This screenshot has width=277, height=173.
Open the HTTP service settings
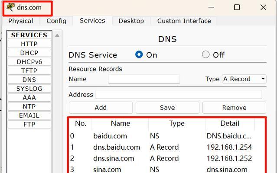tap(29, 44)
